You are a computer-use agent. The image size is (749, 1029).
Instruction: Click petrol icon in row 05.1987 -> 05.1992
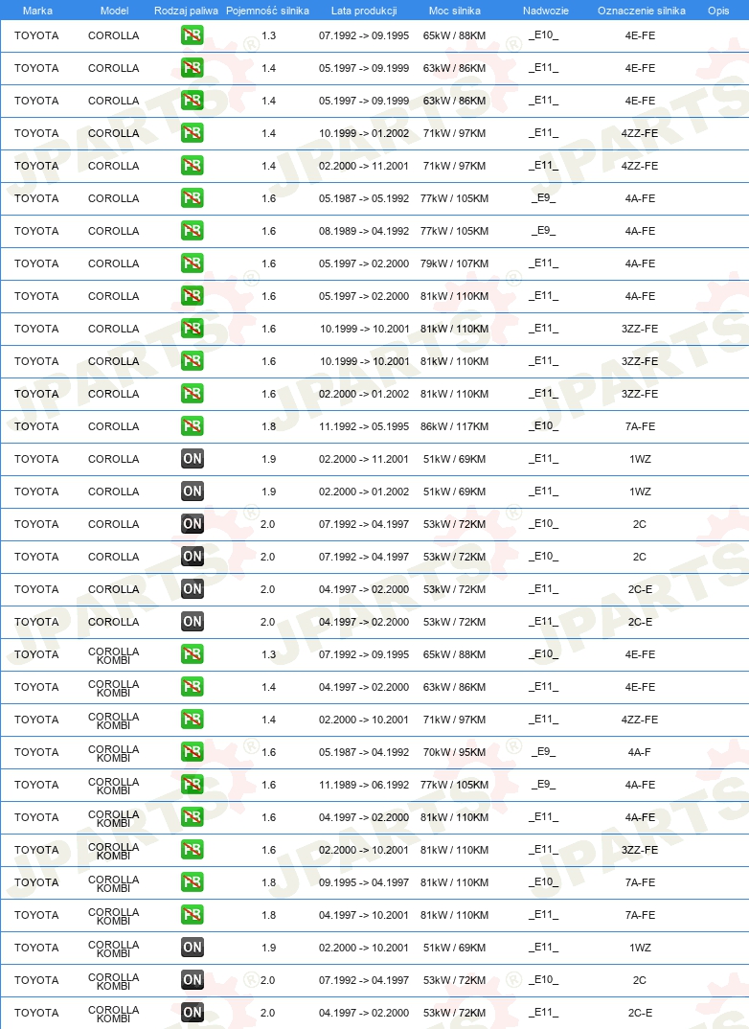pyautogui.click(x=193, y=198)
